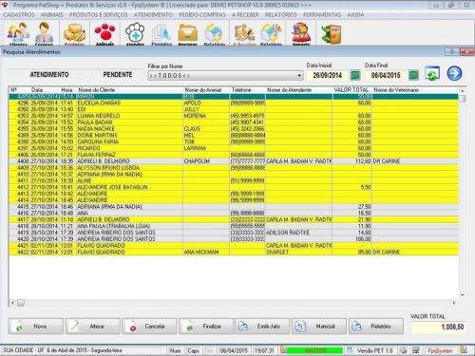Open the RELATÓRIOS menu
475x356 pixels.
(281, 15)
